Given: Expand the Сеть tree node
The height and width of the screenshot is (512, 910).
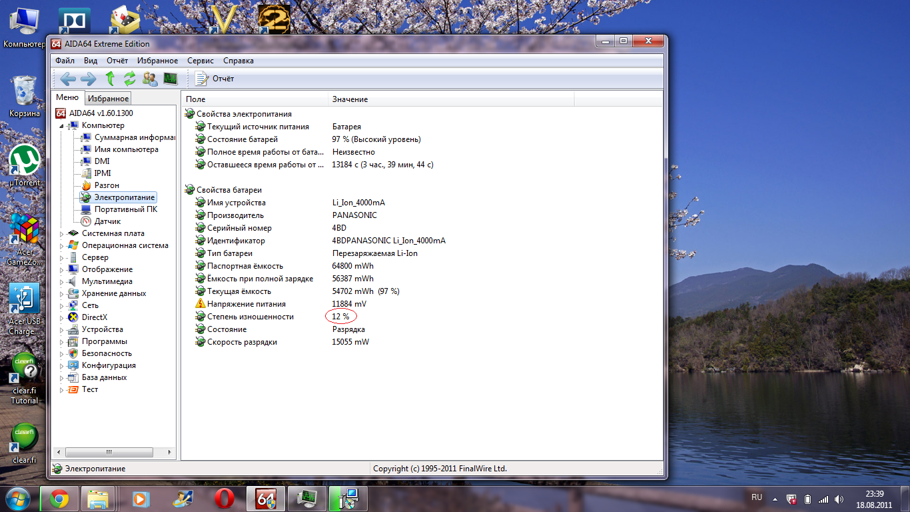Looking at the screenshot, I should (x=62, y=306).
